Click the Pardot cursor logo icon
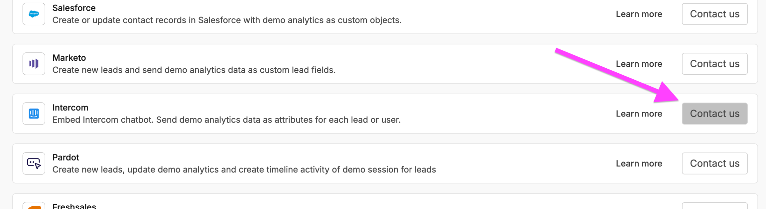The width and height of the screenshot is (766, 209). coord(34,163)
